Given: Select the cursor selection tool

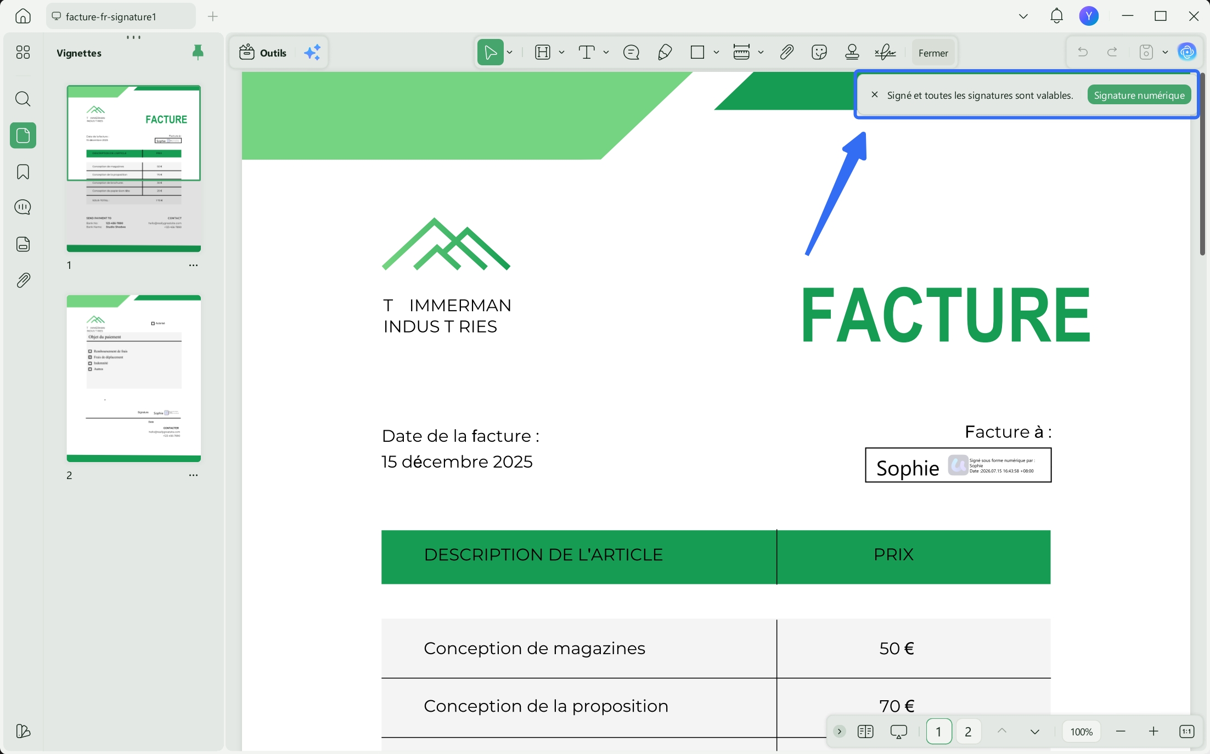Looking at the screenshot, I should (491, 53).
